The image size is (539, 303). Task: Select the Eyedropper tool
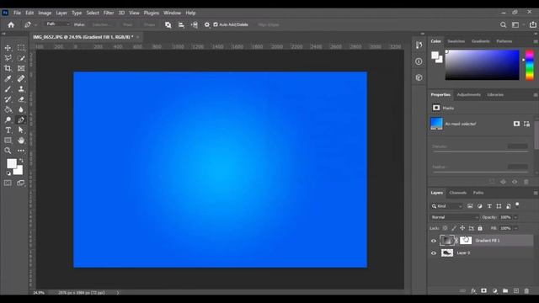tap(8, 78)
